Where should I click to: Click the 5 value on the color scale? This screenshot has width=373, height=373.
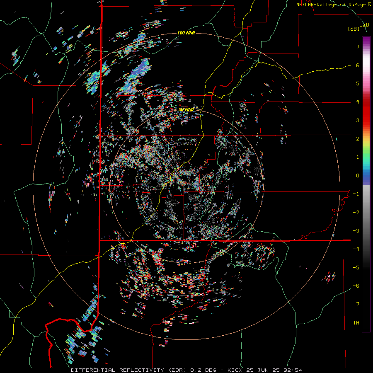(358, 83)
